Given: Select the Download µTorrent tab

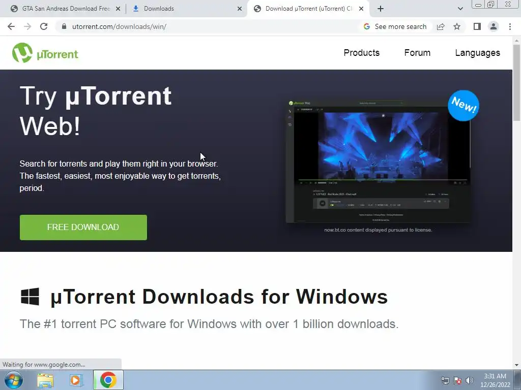Looking at the screenshot, I should pos(308,9).
